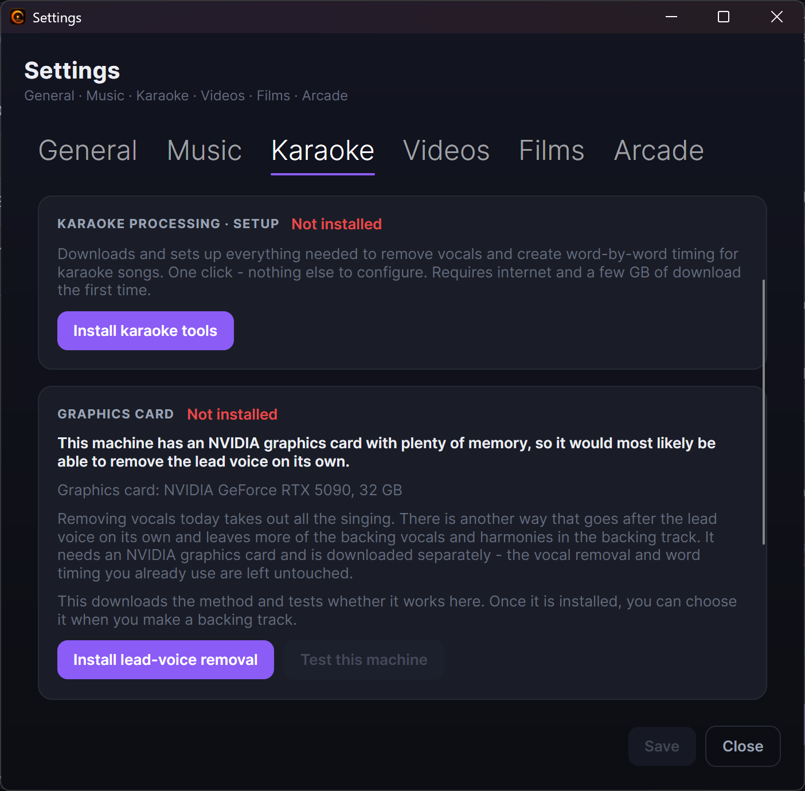Click the settings panel vertical scrollbar
The height and width of the screenshot is (791, 805).
point(764,412)
